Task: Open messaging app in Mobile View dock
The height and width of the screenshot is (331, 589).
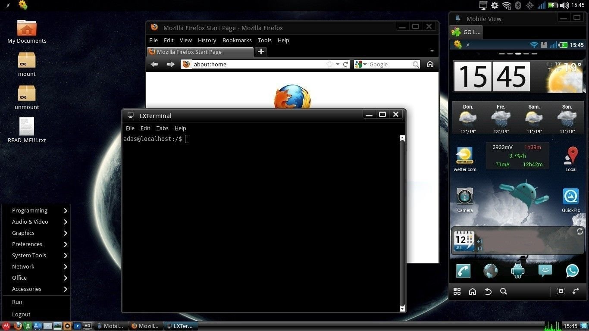Action: point(545,271)
